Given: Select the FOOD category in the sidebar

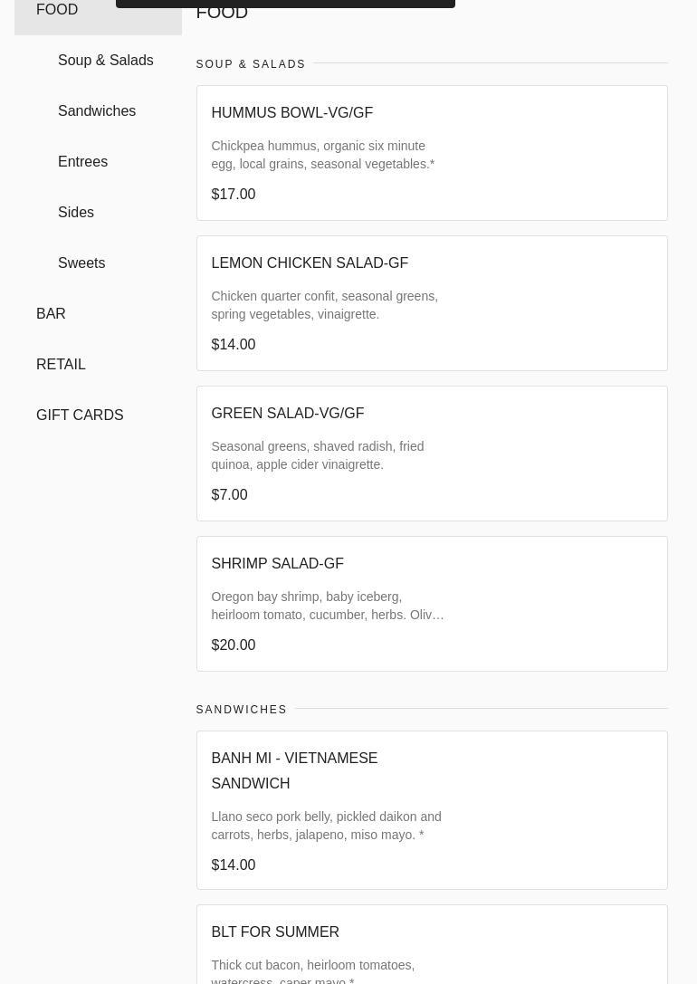Looking at the screenshot, I should pyautogui.click(x=57, y=10).
